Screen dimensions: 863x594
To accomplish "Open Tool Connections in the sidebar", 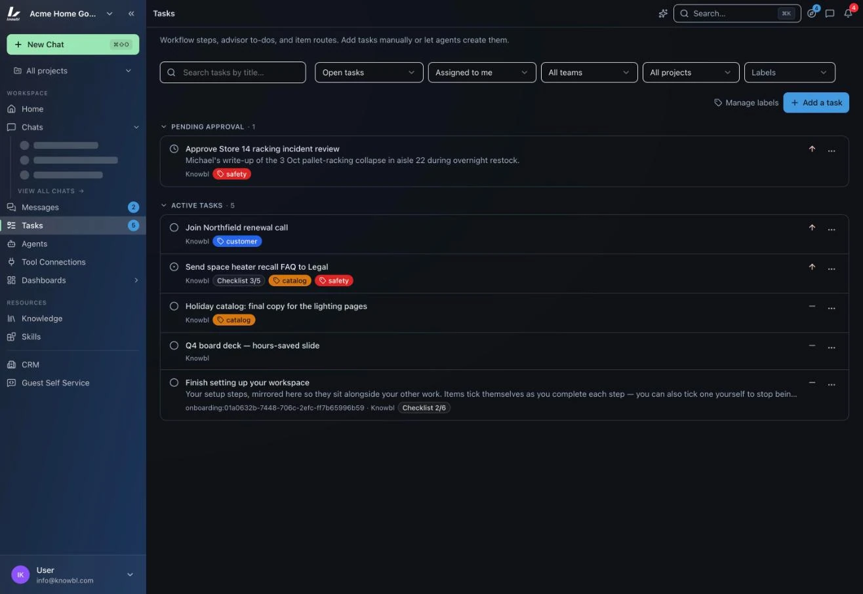I will [73, 262].
